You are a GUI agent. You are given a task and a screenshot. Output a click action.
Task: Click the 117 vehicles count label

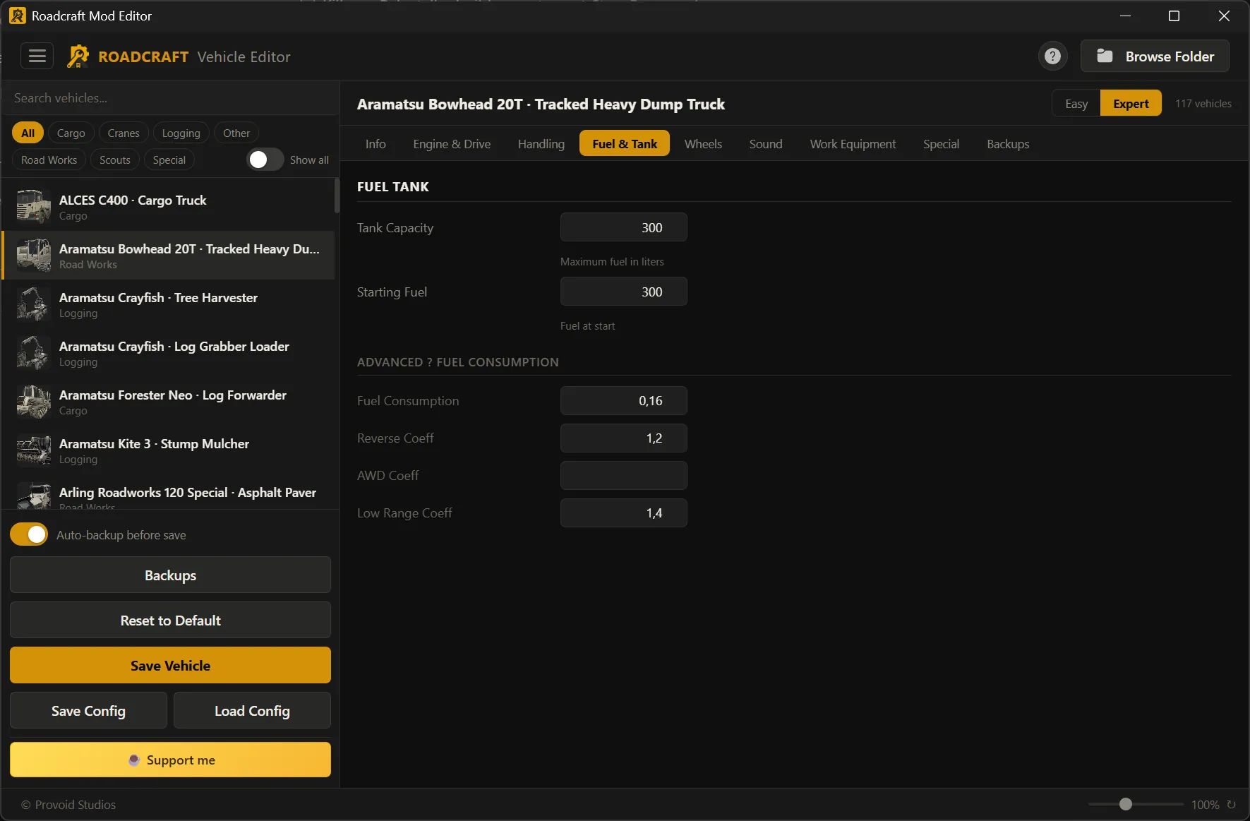(1203, 104)
